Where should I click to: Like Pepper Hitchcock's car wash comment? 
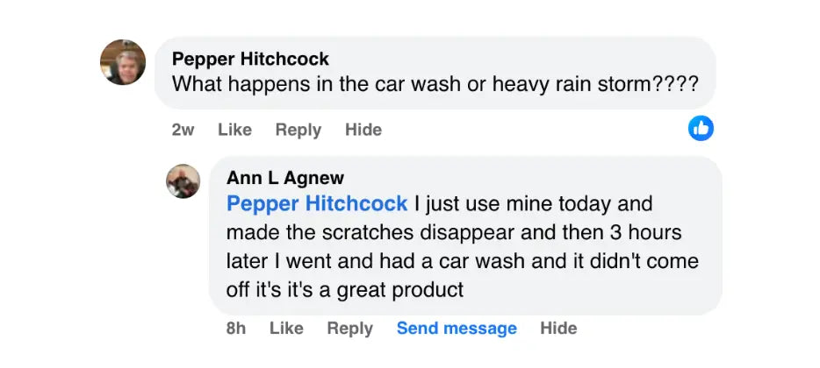coord(234,130)
